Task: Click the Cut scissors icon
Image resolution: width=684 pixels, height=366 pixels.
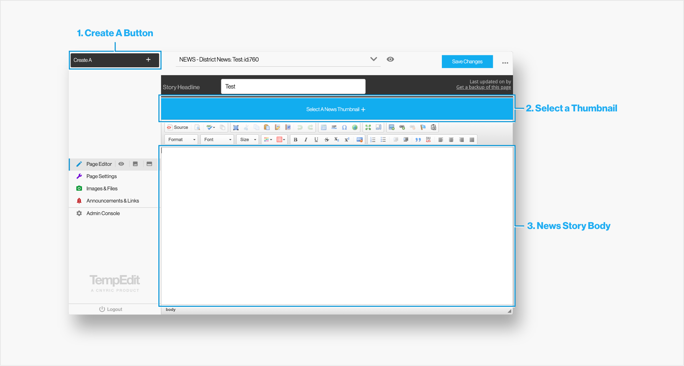Action: coord(246,127)
